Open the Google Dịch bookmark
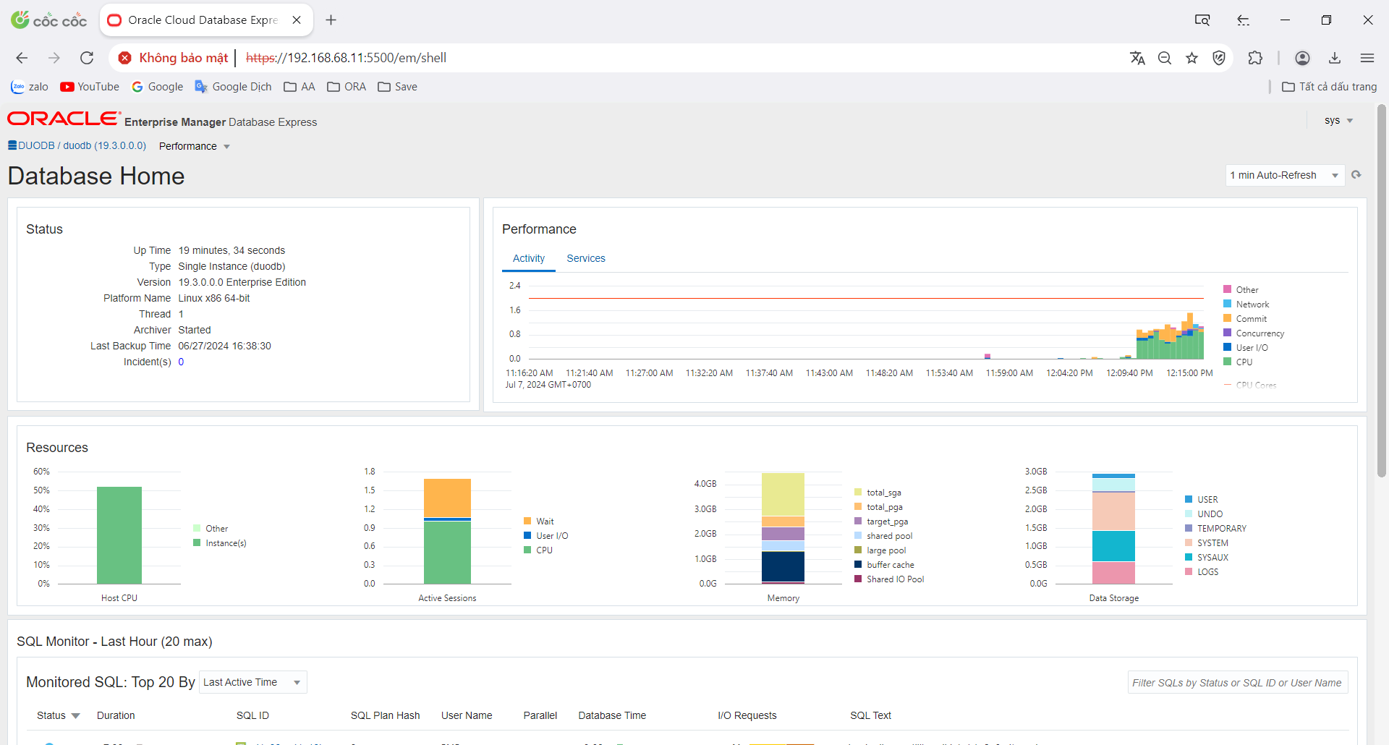This screenshot has width=1389, height=745. (x=233, y=87)
